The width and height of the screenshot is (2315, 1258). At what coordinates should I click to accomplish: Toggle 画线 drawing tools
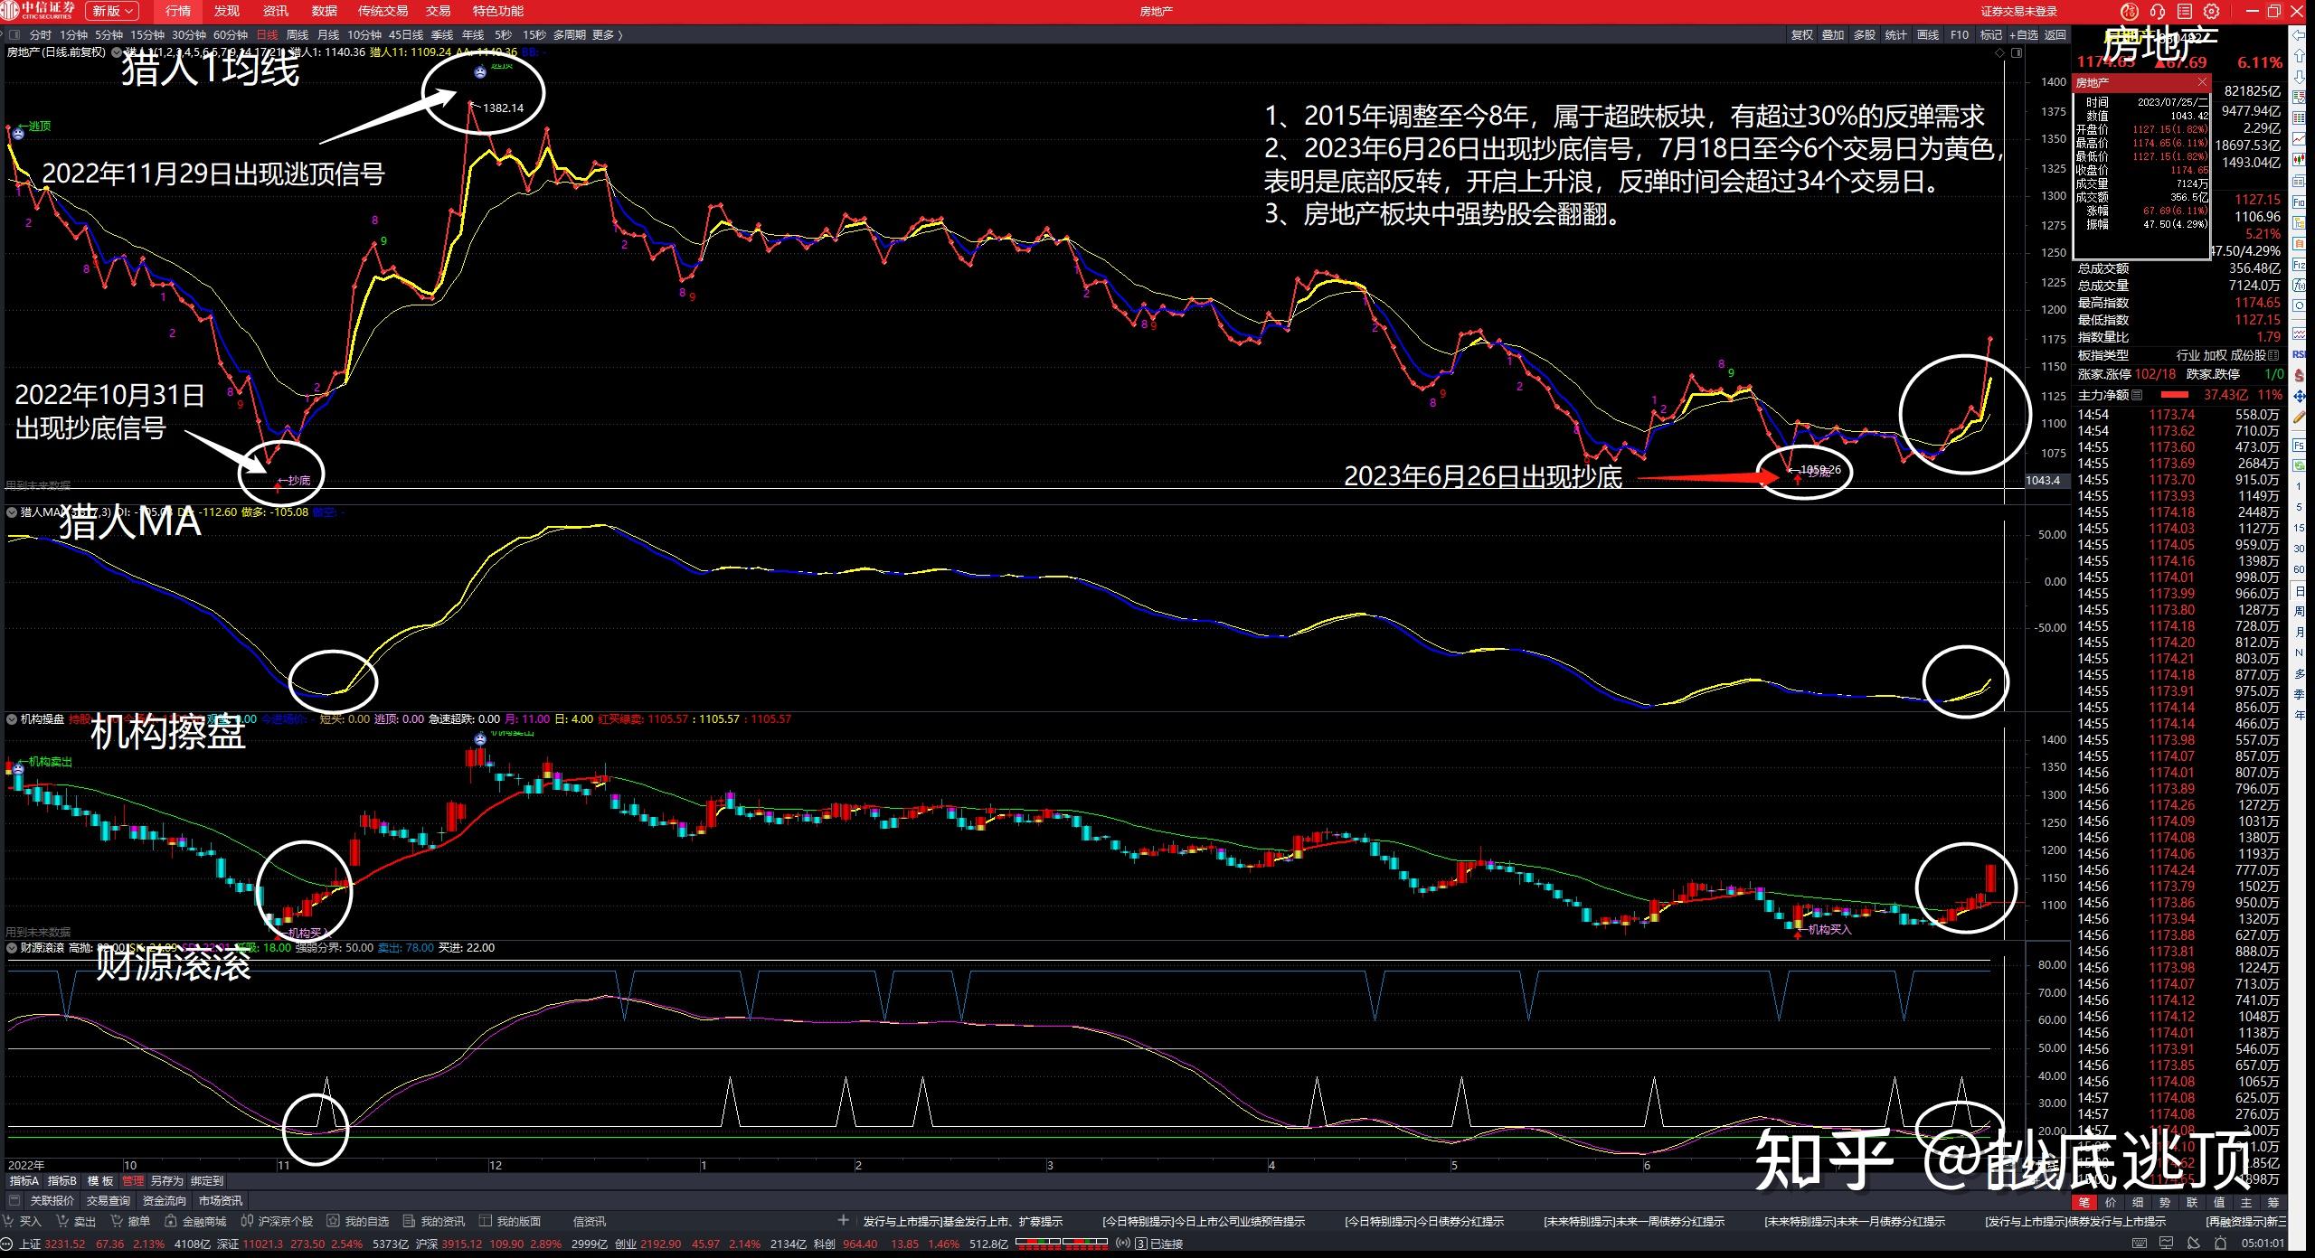point(1928,34)
